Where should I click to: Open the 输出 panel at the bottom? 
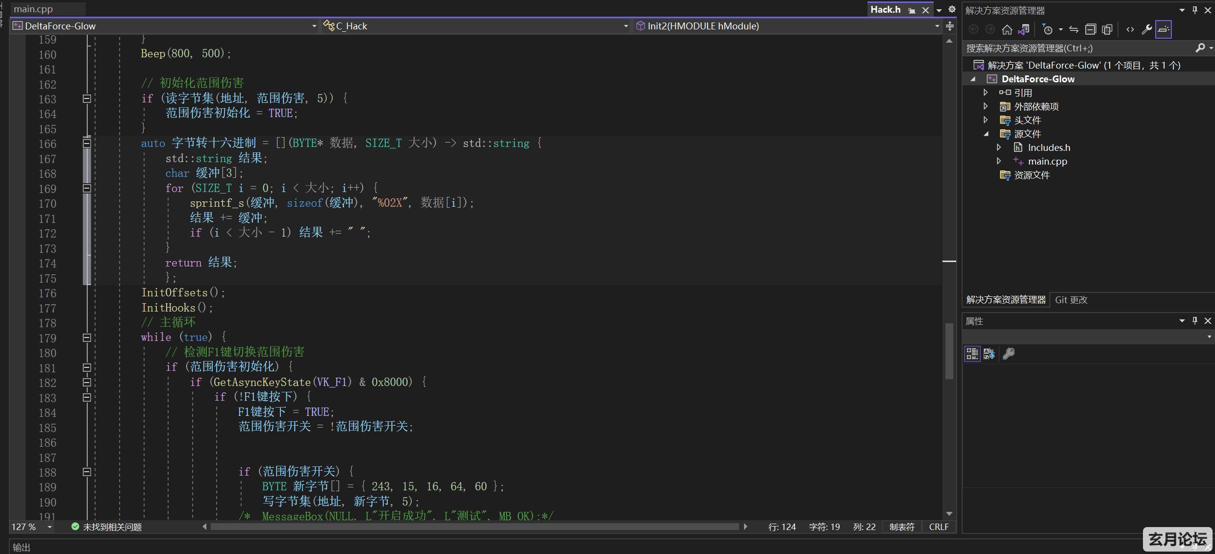21,547
